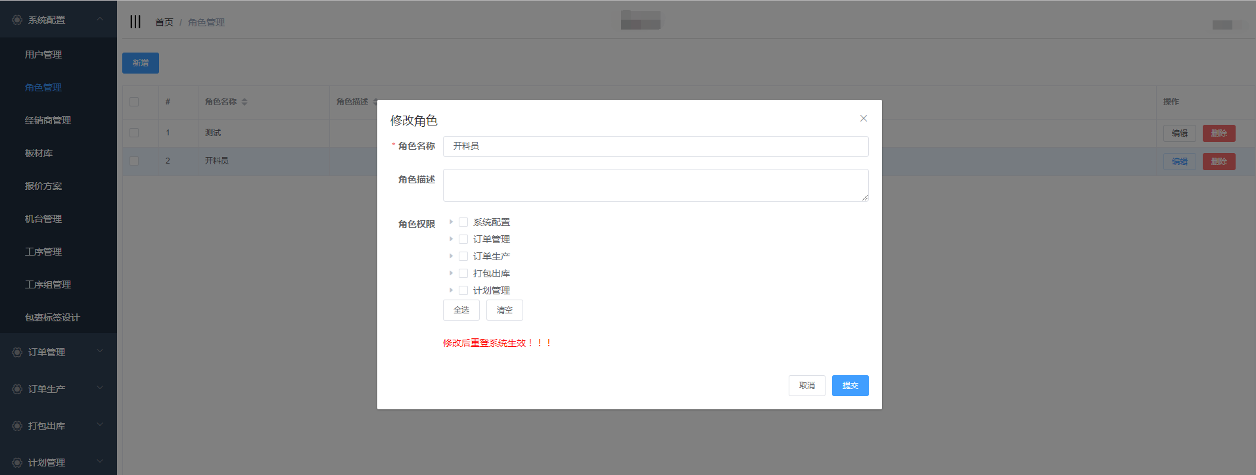Tick the 打包出库 permission checkbox
Screen dimensions: 1256x475
[x=463, y=273]
